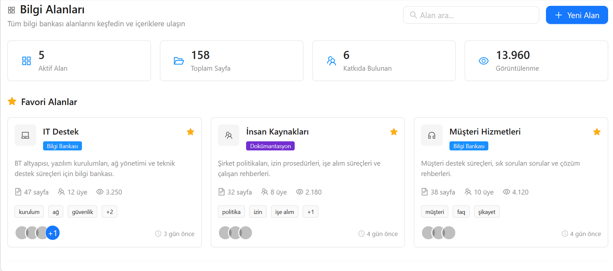The image size is (613, 271).
Task: Select the müşteri tag
Action: coord(435,212)
